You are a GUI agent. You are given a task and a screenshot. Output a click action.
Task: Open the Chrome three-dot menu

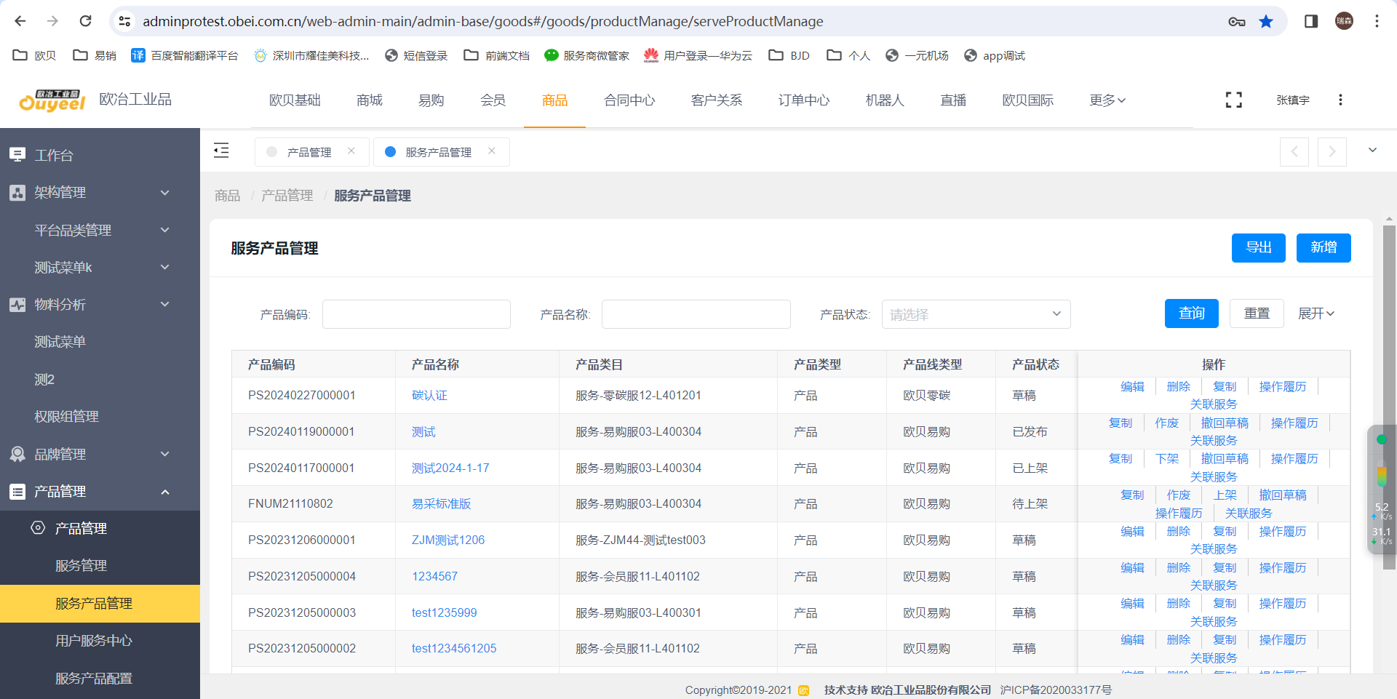coord(1377,21)
